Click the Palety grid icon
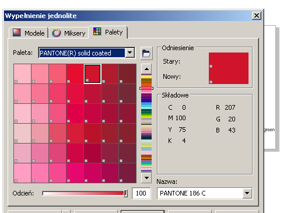Viewport: 287px width, 213px height. (x=97, y=32)
